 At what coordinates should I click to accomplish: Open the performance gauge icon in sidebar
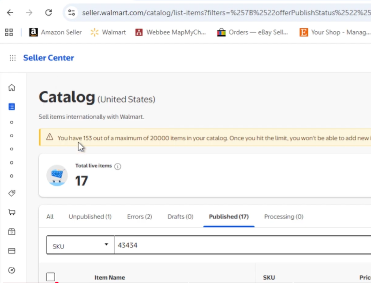pos(12,270)
